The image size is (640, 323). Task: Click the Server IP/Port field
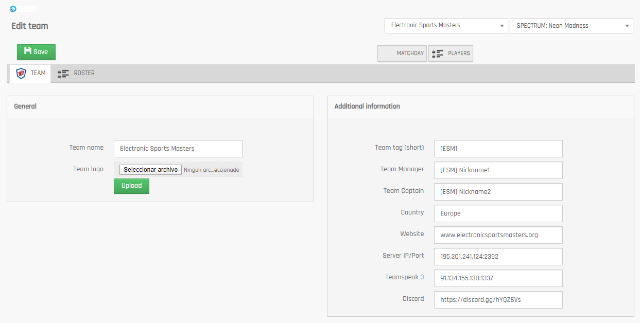(498, 257)
